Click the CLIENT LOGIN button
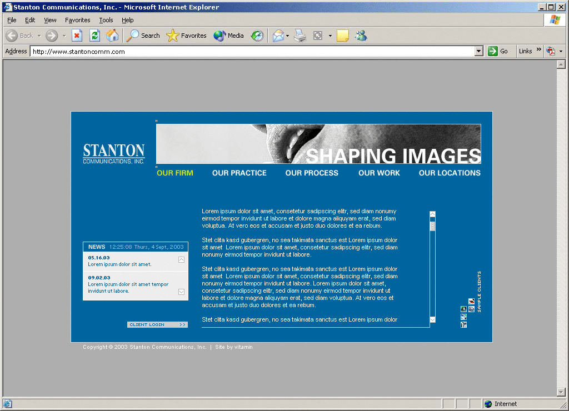Viewport: 569px width, 411px height. point(157,324)
